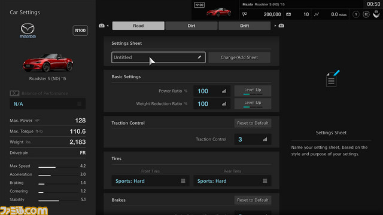The height and width of the screenshot is (215, 383).
Task: Level Up the Power Ratio
Action: [253, 91]
